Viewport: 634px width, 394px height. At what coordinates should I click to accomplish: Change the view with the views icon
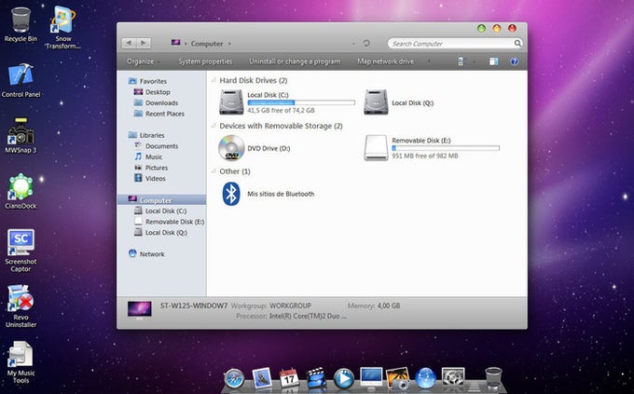pyautogui.click(x=461, y=61)
